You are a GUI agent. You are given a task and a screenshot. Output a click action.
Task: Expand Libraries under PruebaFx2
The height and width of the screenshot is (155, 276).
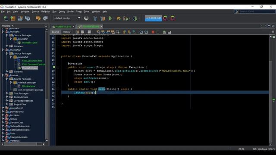tap(7, 71)
